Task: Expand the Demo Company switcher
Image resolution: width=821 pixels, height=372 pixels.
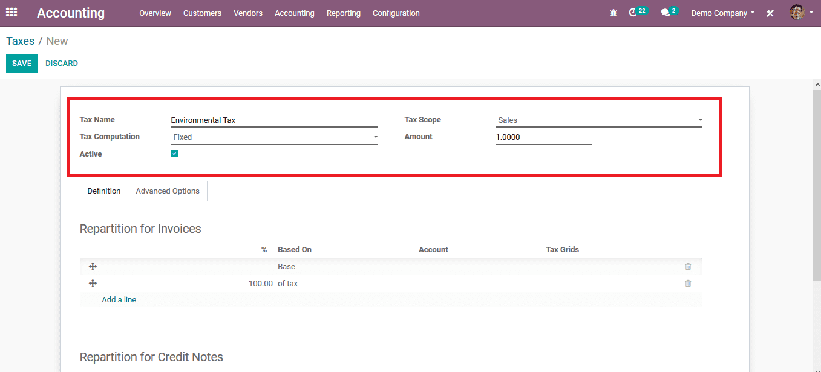Action: pyautogui.click(x=722, y=13)
